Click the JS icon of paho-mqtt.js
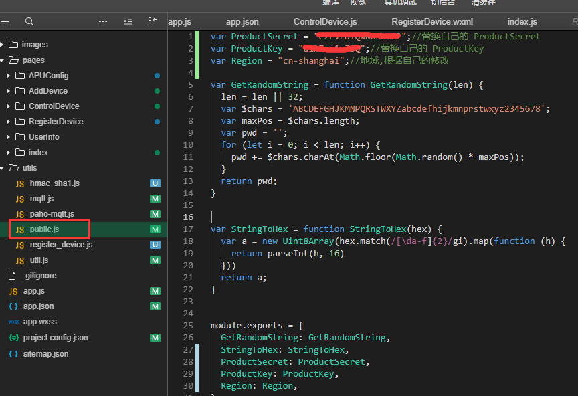Image resolution: width=578 pixels, height=396 pixels. 20,214
